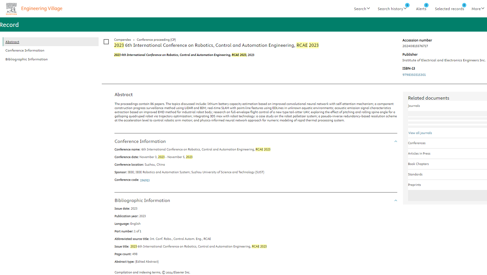Click the Part number 1 of 1

pos(128,231)
